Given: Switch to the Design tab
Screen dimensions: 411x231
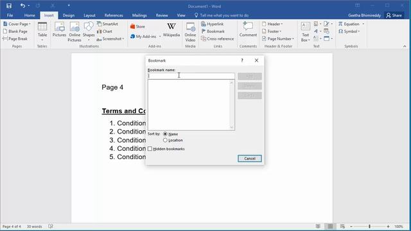Looking at the screenshot, I should click(69, 15).
